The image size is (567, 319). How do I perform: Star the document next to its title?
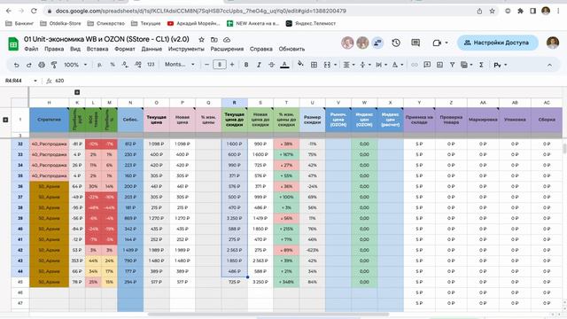(201, 39)
